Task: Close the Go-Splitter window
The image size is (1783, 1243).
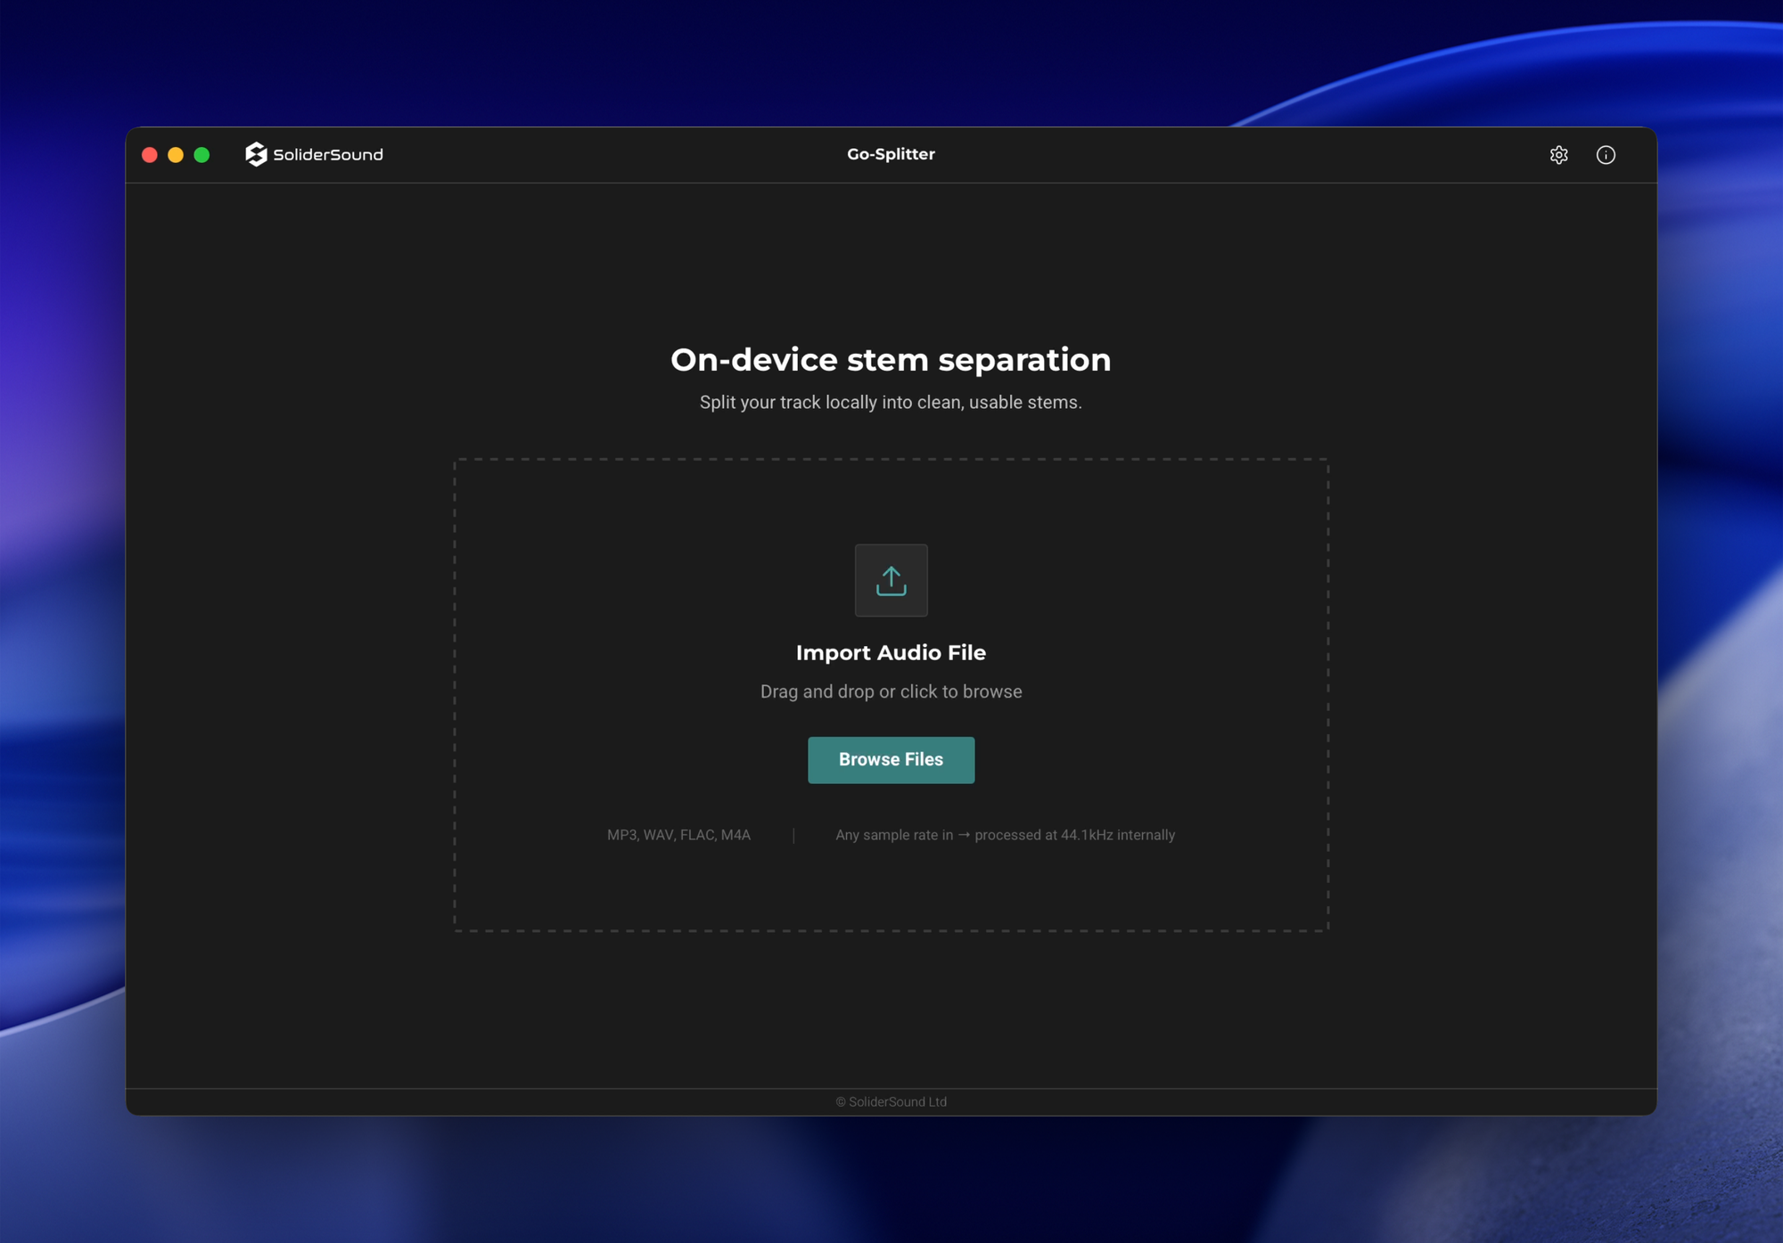Action: [x=150, y=155]
